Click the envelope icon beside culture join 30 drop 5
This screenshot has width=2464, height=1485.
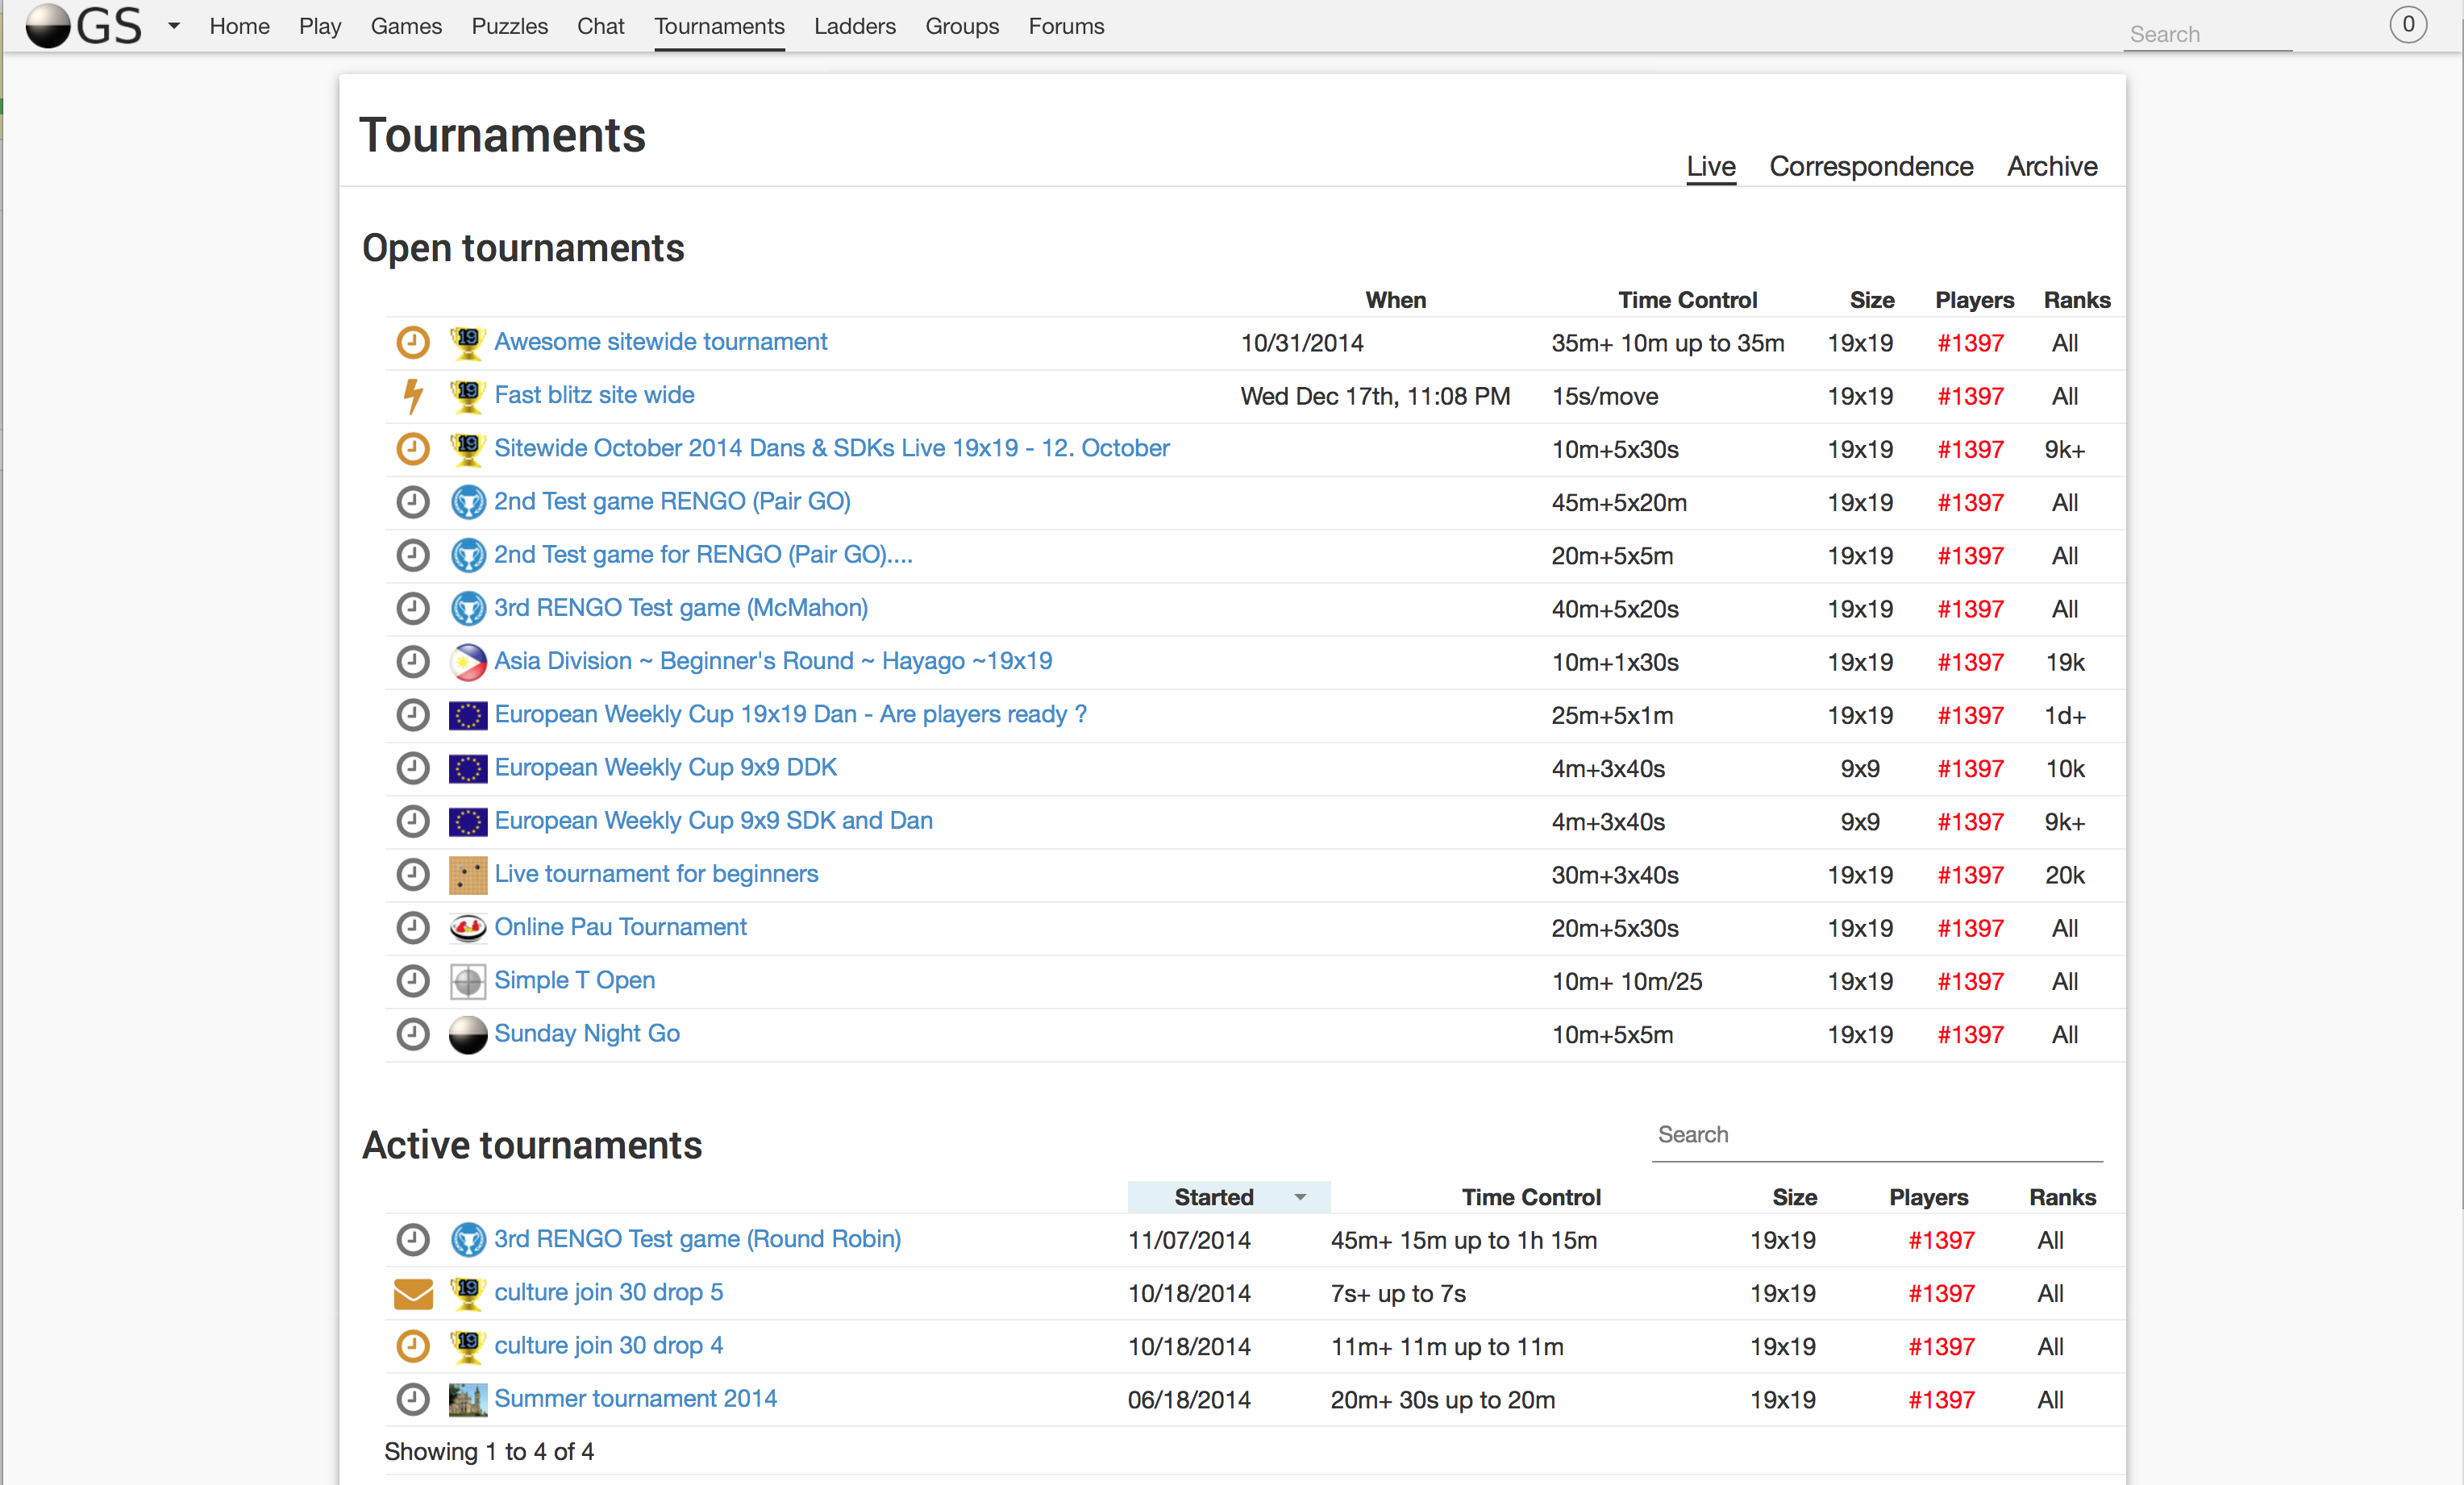tap(412, 1294)
